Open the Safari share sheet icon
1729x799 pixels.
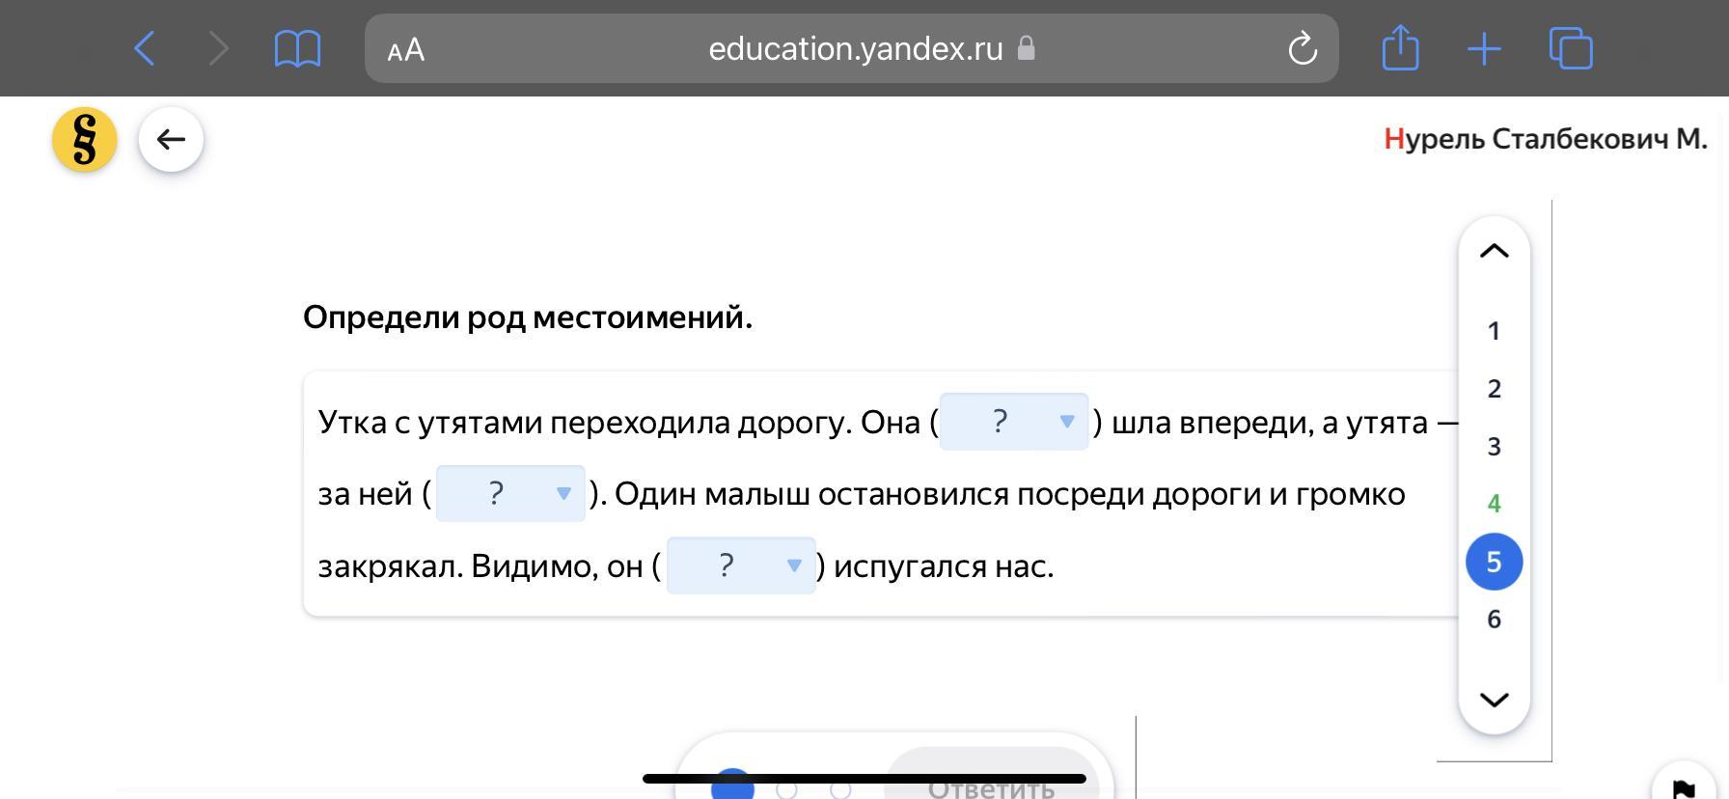[1400, 47]
